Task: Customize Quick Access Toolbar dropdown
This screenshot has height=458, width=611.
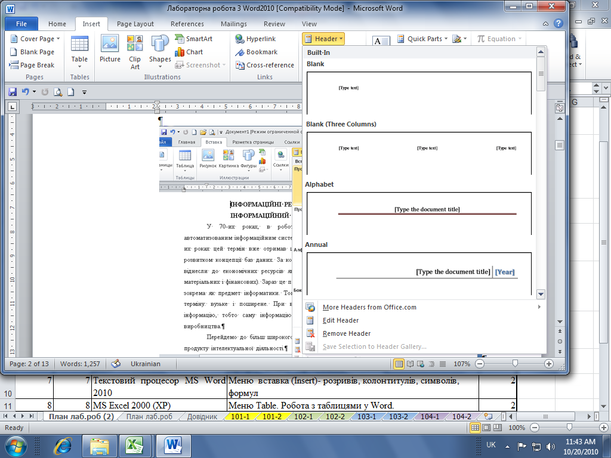Action: (85, 92)
